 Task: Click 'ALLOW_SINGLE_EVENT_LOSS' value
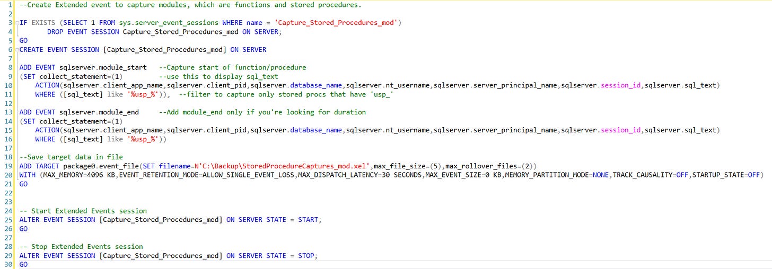(x=249, y=175)
